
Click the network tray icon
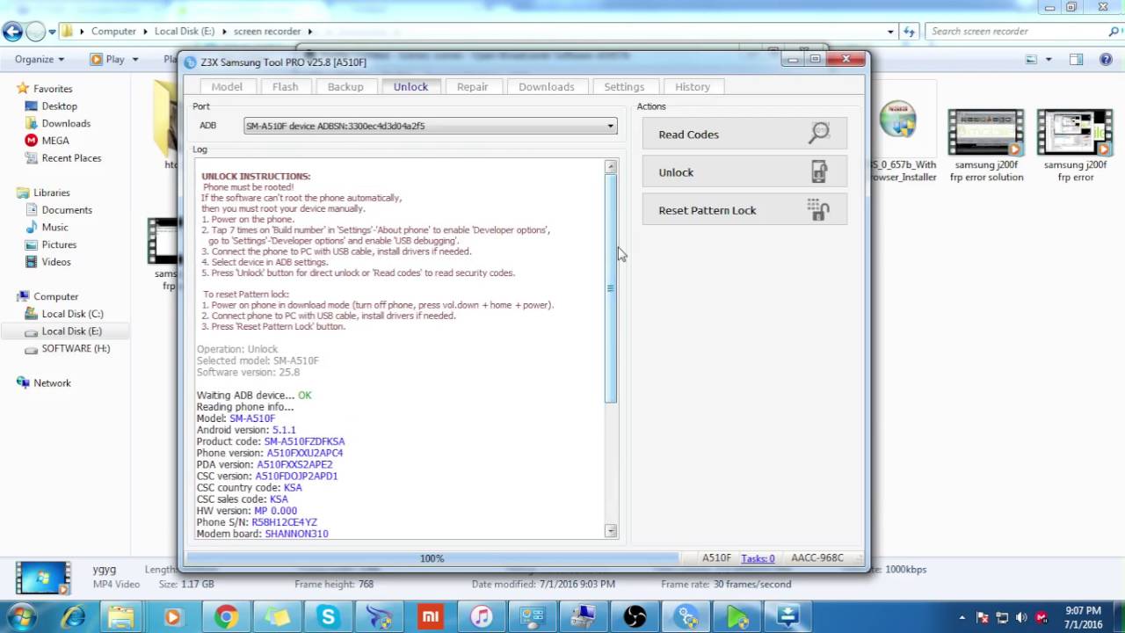point(1002,617)
